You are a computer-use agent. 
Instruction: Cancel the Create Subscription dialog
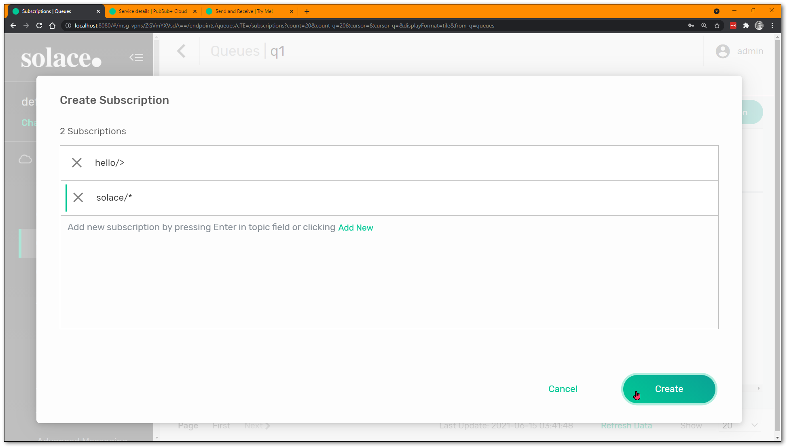click(x=563, y=389)
